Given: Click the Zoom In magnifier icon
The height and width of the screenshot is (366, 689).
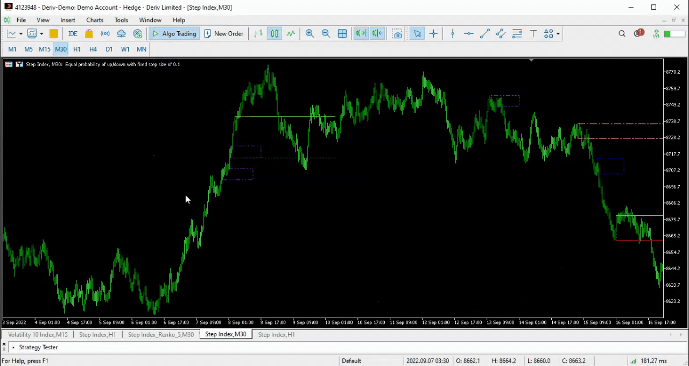Looking at the screenshot, I should click(x=310, y=33).
